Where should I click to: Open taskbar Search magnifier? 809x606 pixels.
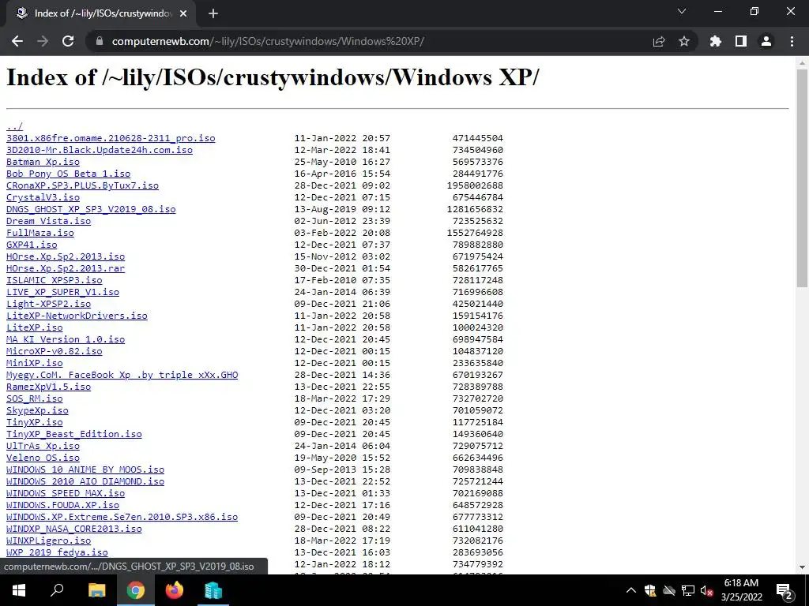point(57,590)
